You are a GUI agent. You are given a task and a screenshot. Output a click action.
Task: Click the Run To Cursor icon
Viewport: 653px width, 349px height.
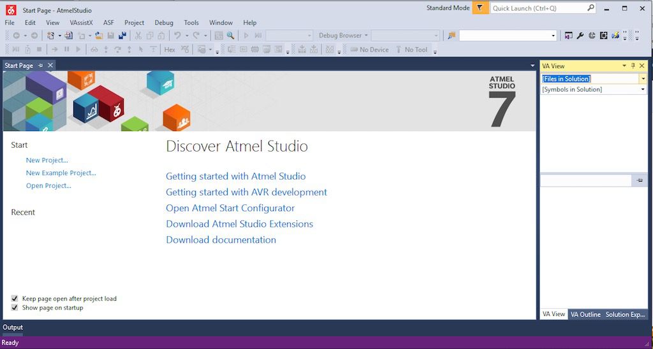coord(141,50)
